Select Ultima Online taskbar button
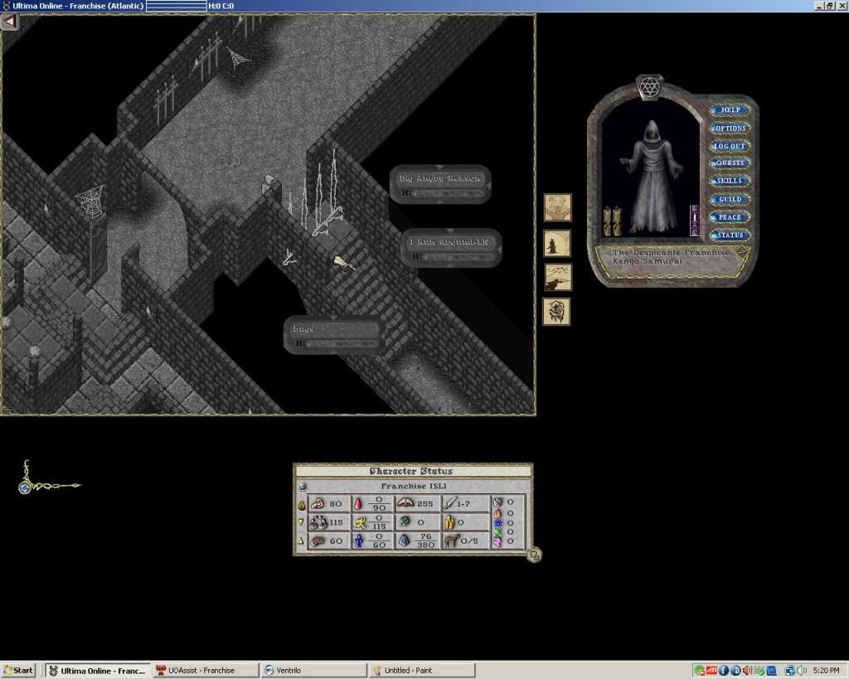Viewport: 849px width, 679px height. (x=98, y=671)
